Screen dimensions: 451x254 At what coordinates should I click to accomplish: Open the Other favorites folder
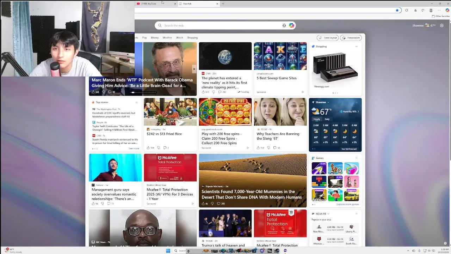point(441,16)
